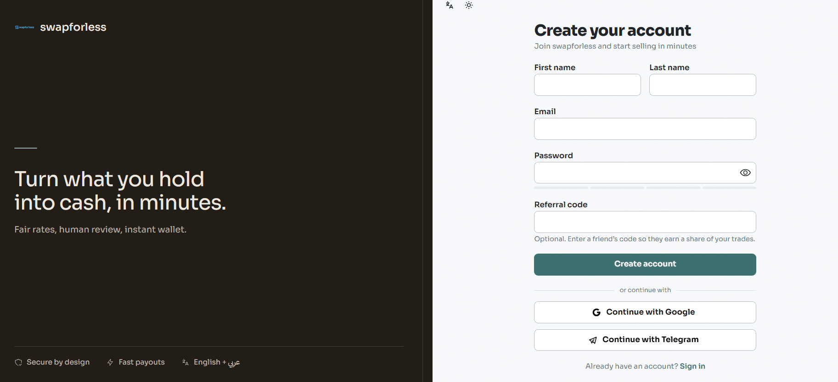This screenshot has height=382, width=838.
Task: Click the shield icon beside Secure by design
Action: click(18, 362)
